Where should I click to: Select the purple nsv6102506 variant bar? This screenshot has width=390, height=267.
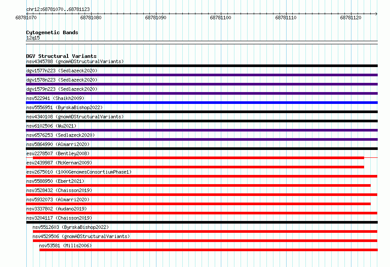point(202,130)
